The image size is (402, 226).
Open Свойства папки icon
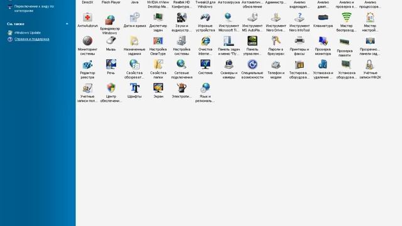coord(158,65)
